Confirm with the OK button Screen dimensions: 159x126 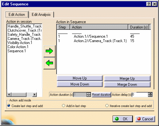pos(123,119)
